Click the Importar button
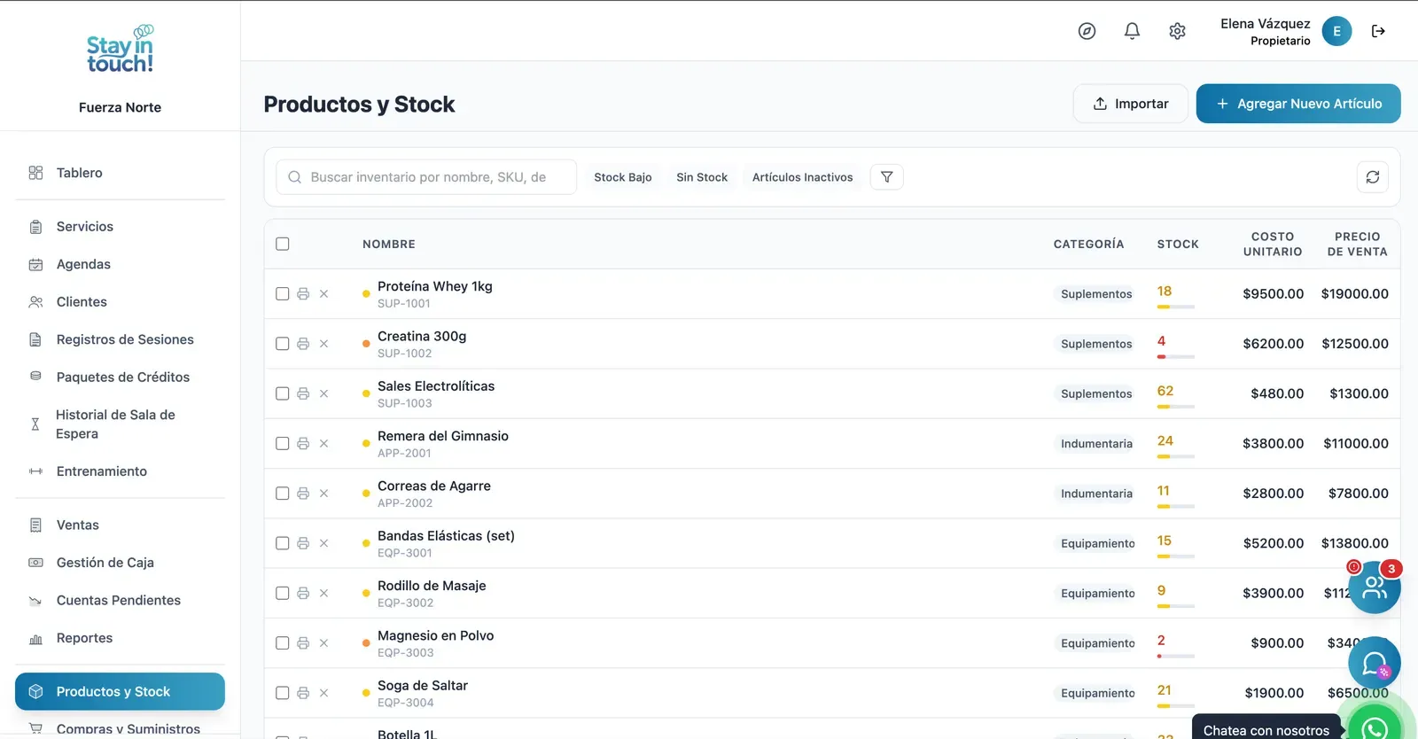This screenshot has height=739, width=1418. tap(1130, 104)
